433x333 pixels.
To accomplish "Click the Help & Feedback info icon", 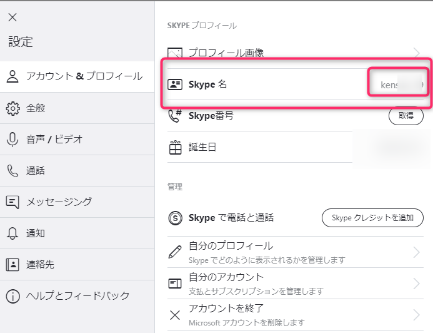I will click(x=12, y=295).
